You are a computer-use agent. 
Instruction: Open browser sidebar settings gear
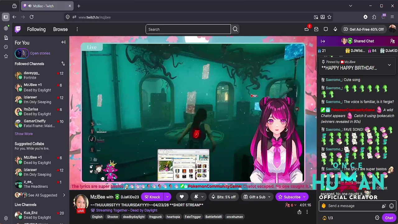(x=6, y=218)
